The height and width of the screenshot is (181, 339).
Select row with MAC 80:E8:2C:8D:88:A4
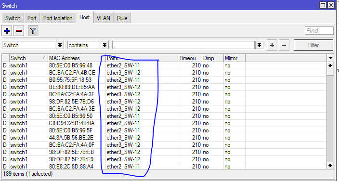click(x=164, y=166)
